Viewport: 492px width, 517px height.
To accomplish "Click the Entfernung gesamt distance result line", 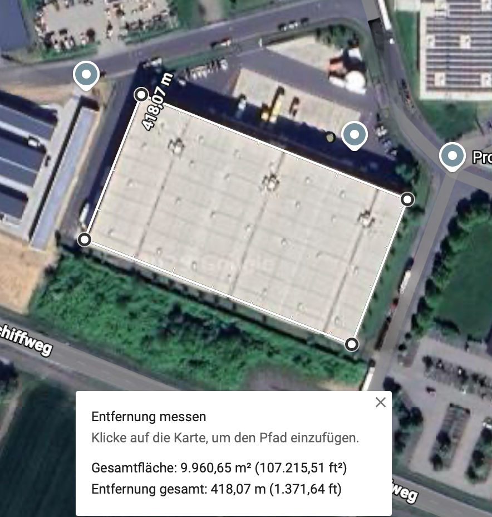I will tap(217, 489).
